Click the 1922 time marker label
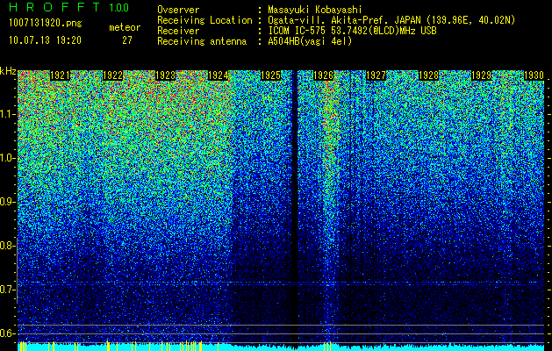This screenshot has width=552, height=351. [x=112, y=75]
